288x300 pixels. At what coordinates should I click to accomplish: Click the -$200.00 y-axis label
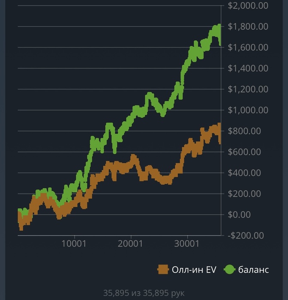point(246,236)
